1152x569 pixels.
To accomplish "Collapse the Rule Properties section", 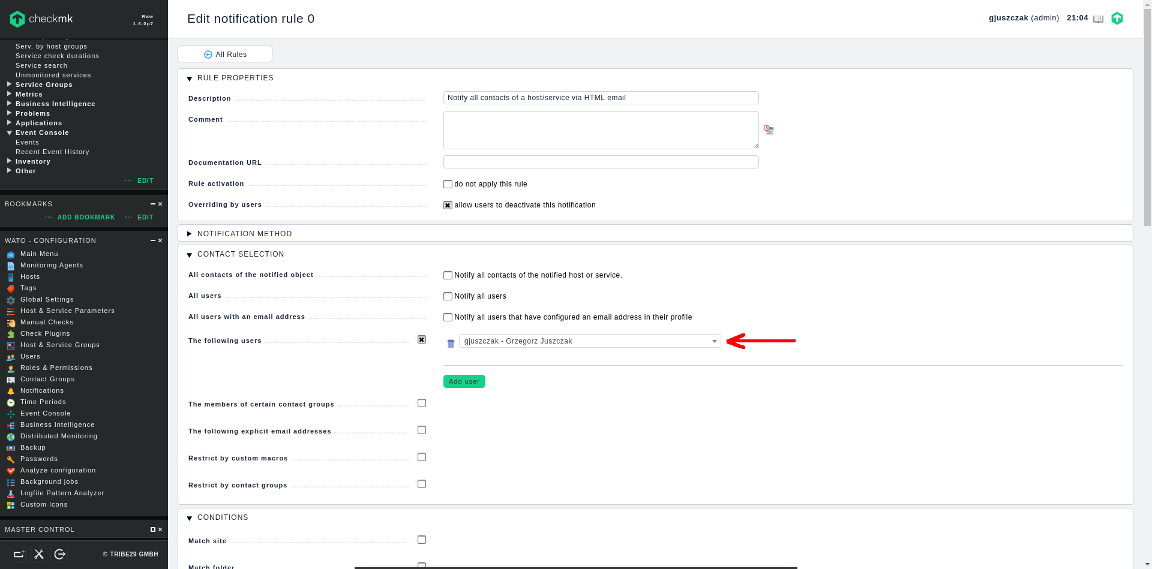I will [235, 78].
